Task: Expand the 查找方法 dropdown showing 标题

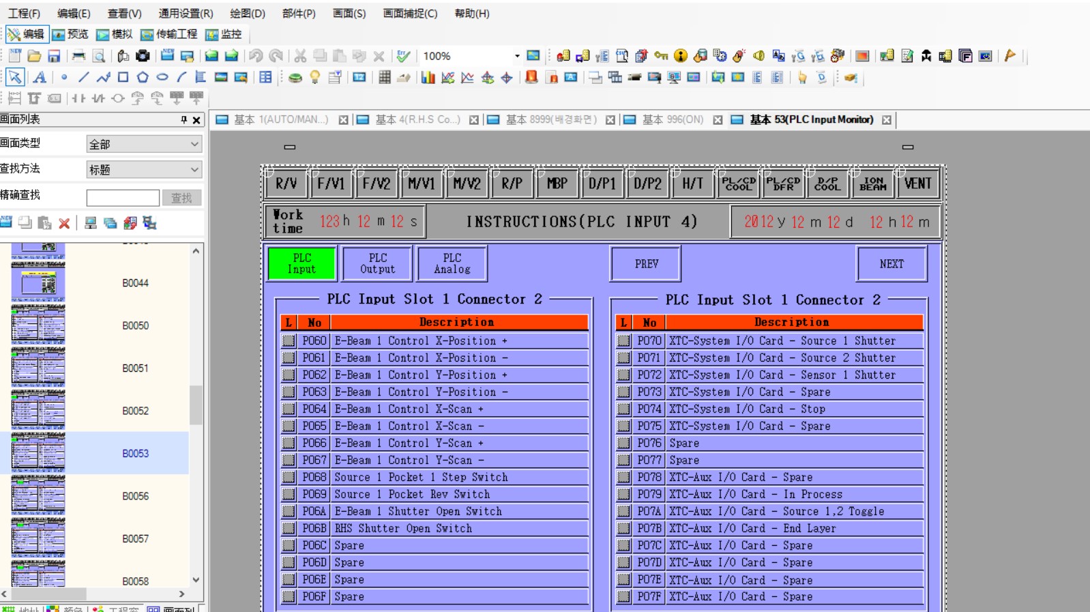Action: pyautogui.click(x=144, y=169)
